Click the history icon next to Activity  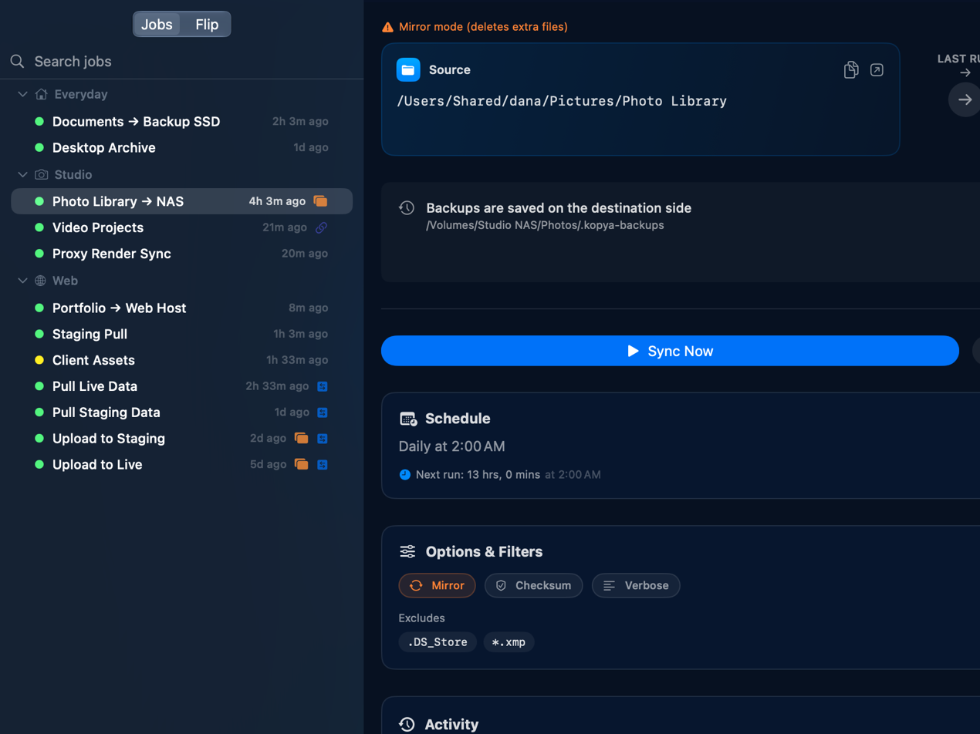point(407,725)
